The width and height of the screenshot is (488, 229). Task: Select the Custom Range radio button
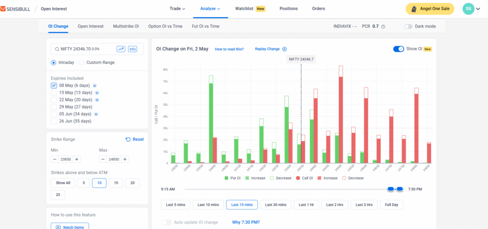pyautogui.click(x=81, y=62)
